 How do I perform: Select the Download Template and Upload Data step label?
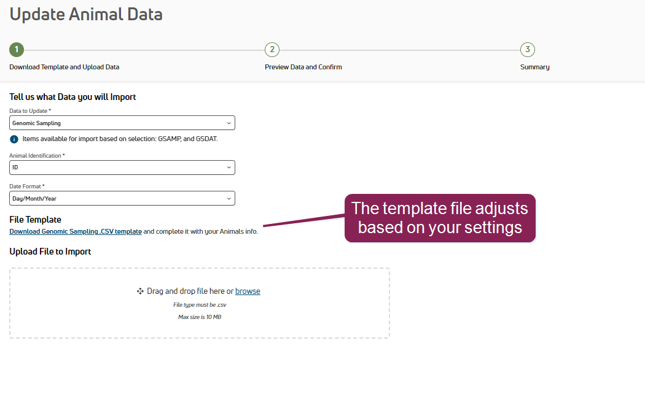[x=64, y=67]
